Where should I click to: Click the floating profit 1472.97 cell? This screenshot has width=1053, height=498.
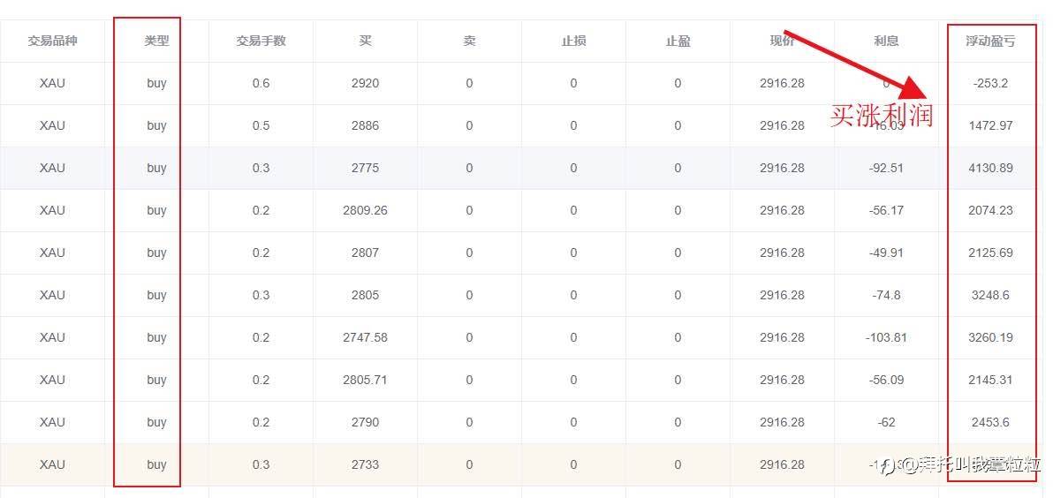tap(990, 125)
